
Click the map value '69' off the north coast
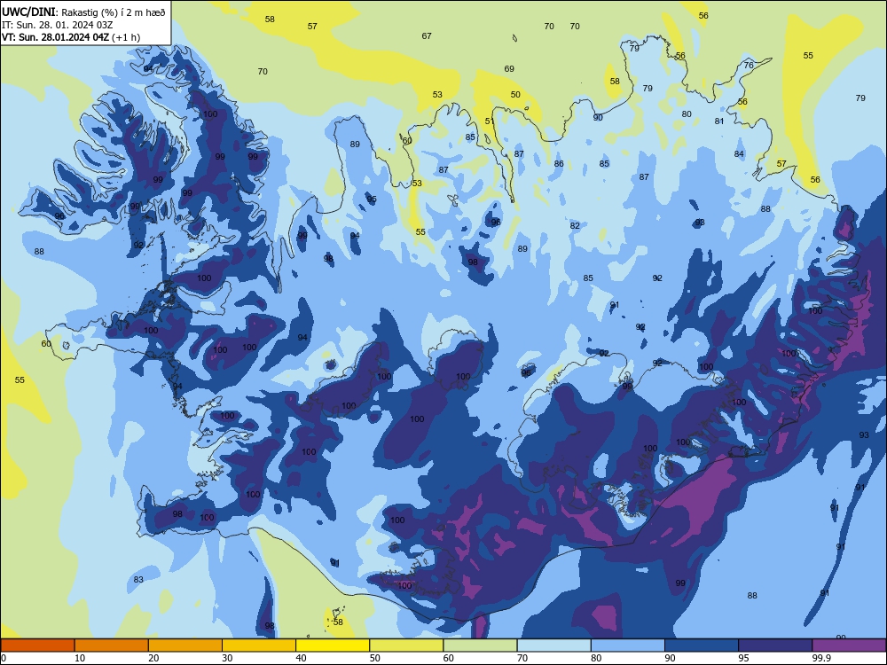click(x=509, y=69)
